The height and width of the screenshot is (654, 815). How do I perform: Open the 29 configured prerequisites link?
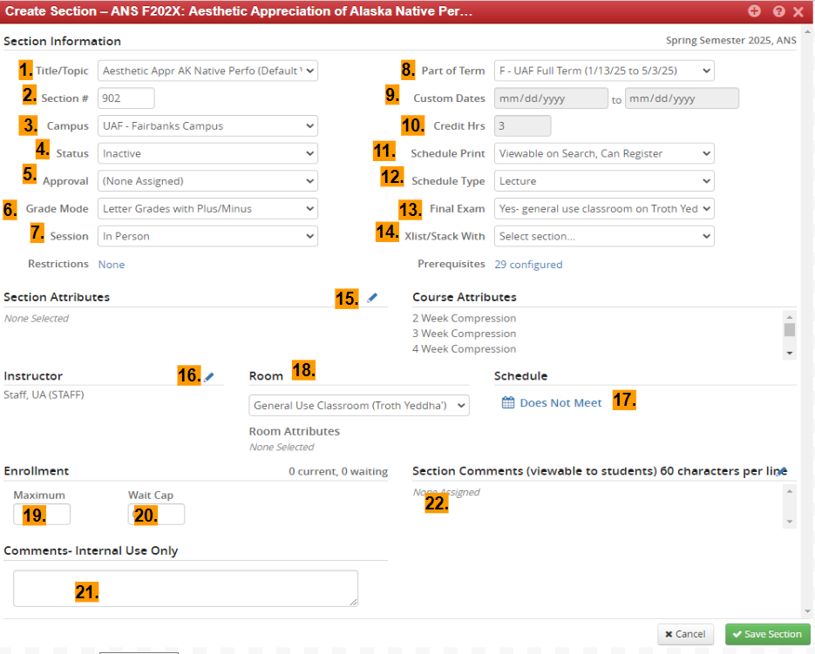(528, 265)
